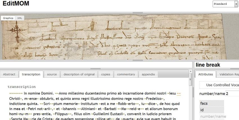The width and height of the screenshot is (239, 120).
Task: Select the Attributes tab
Action: (x=206, y=74)
